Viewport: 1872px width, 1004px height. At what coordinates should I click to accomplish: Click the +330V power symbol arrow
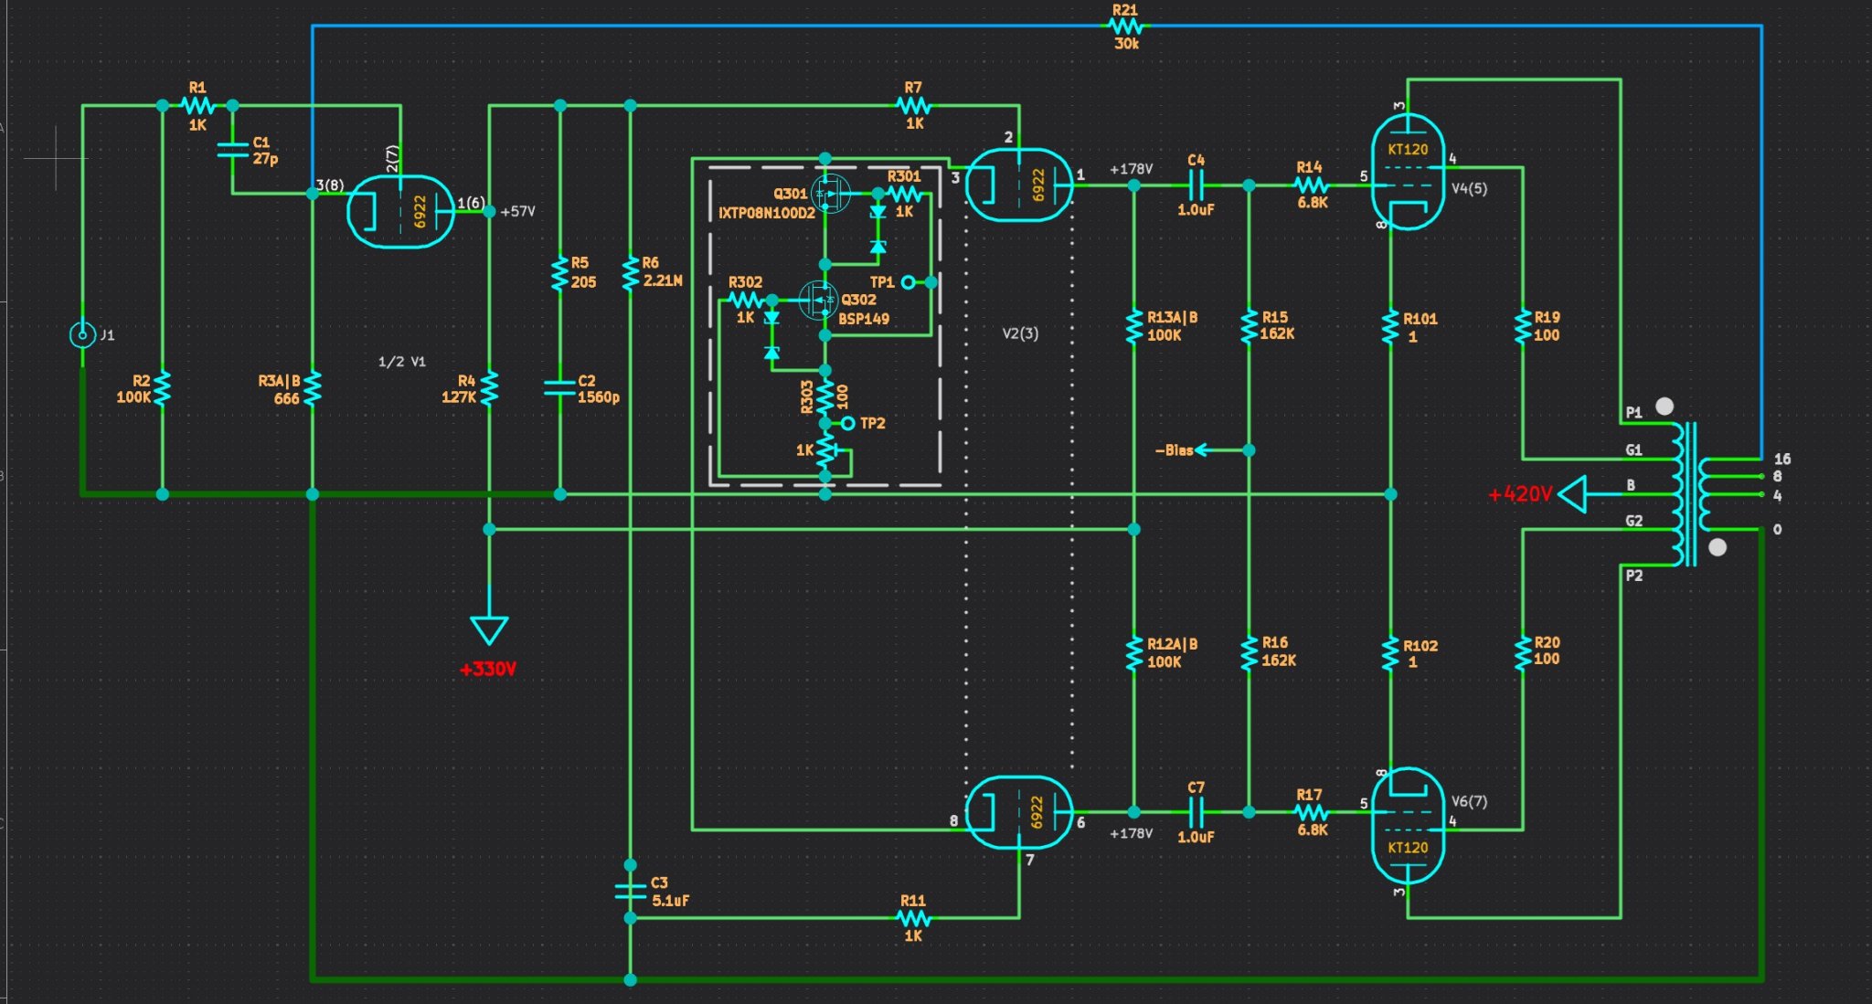pyautogui.click(x=489, y=630)
